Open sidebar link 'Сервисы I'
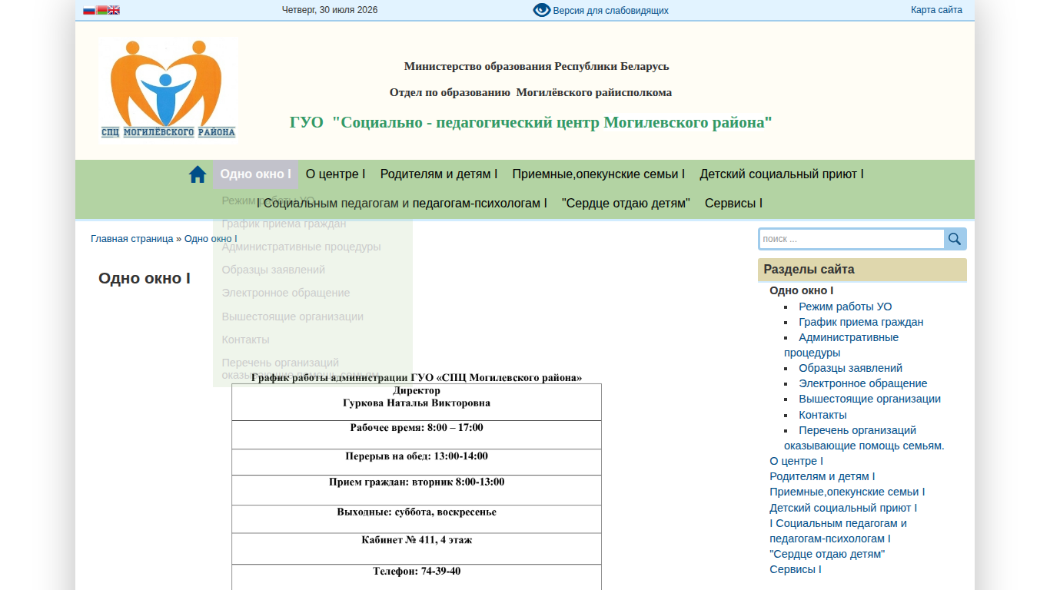Image resolution: width=1050 pixels, height=590 pixels. (796, 569)
